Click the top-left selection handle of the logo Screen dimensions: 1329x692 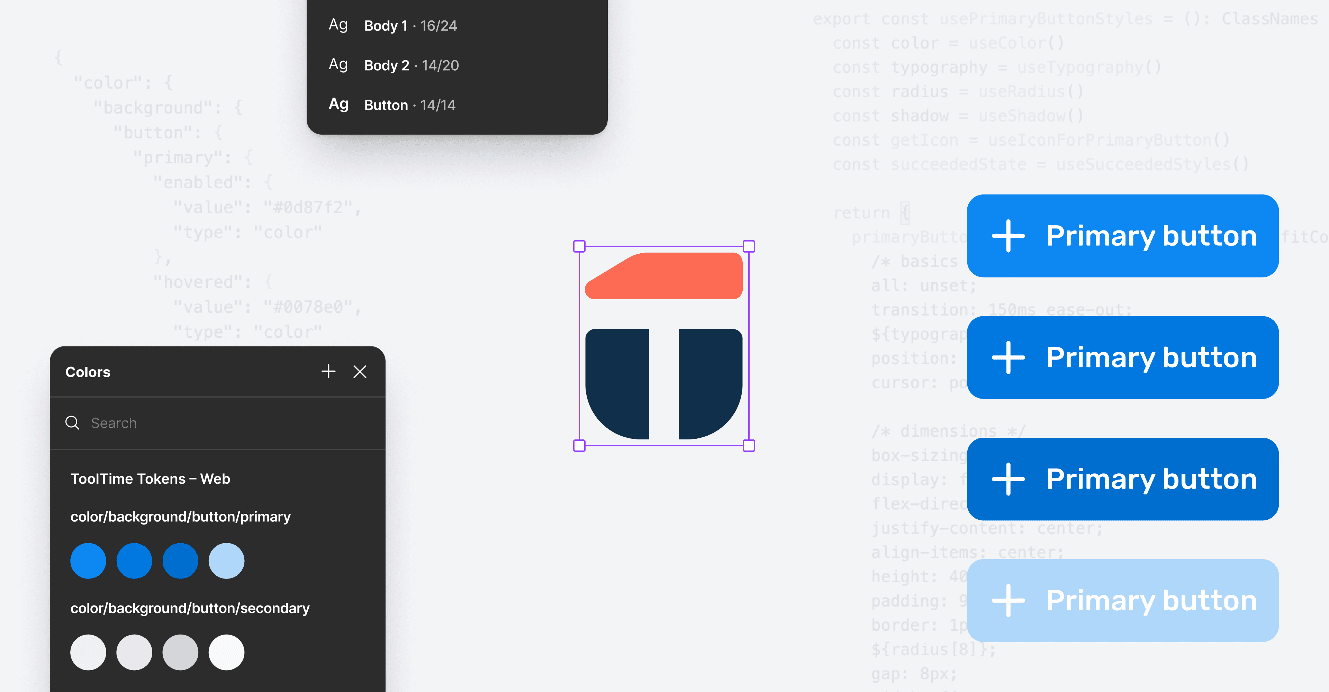coord(579,246)
